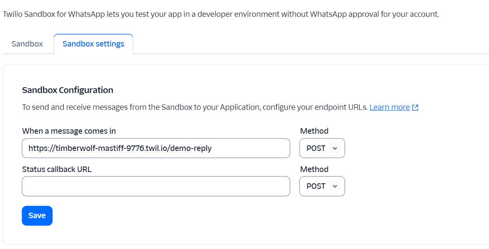Click the "Status callback URL" label
The image size is (489, 249).
[57, 169]
